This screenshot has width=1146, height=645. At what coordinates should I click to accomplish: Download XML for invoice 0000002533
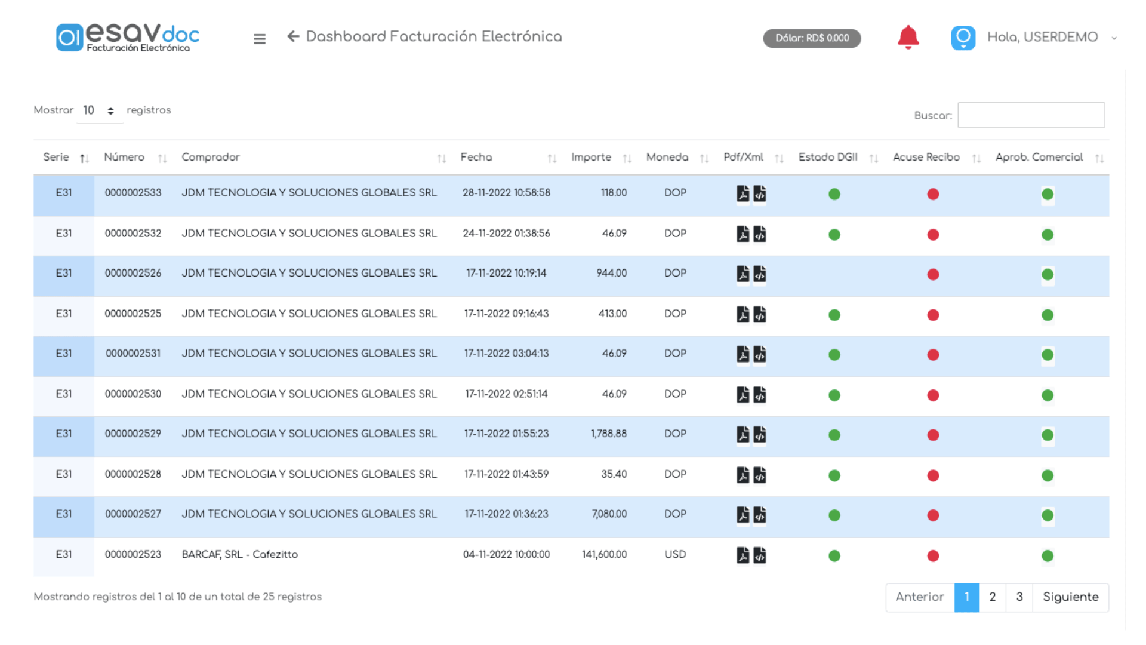click(759, 194)
